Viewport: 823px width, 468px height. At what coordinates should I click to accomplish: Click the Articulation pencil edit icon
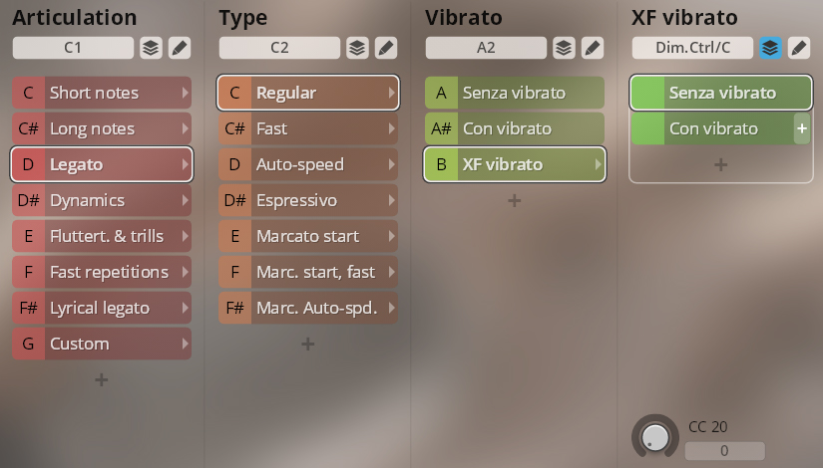(179, 47)
